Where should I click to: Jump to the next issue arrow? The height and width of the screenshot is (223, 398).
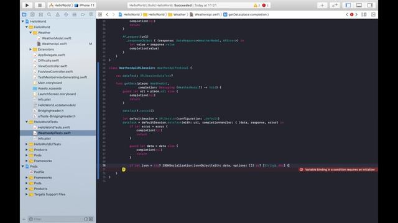pos(356,14)
